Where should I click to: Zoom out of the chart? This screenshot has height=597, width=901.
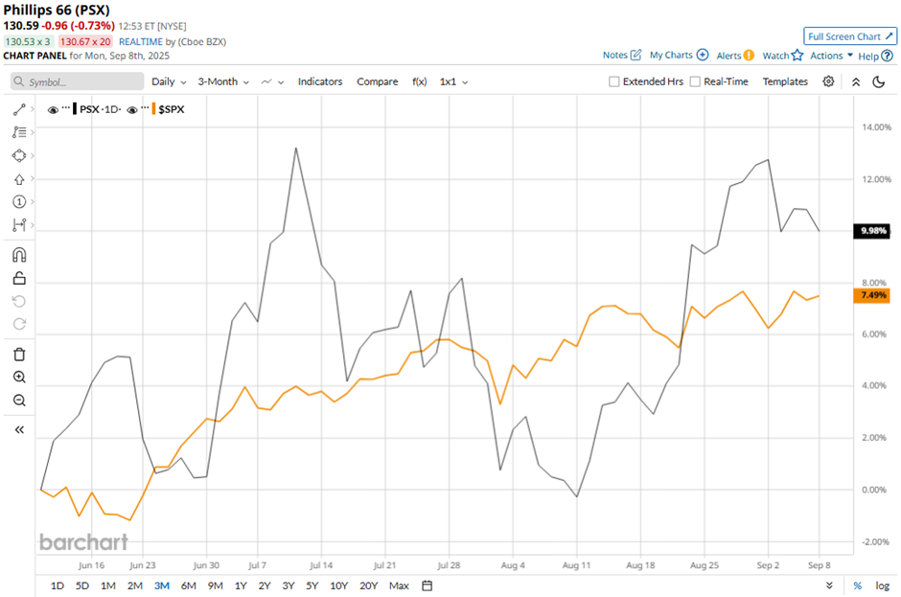coord(19,400)
